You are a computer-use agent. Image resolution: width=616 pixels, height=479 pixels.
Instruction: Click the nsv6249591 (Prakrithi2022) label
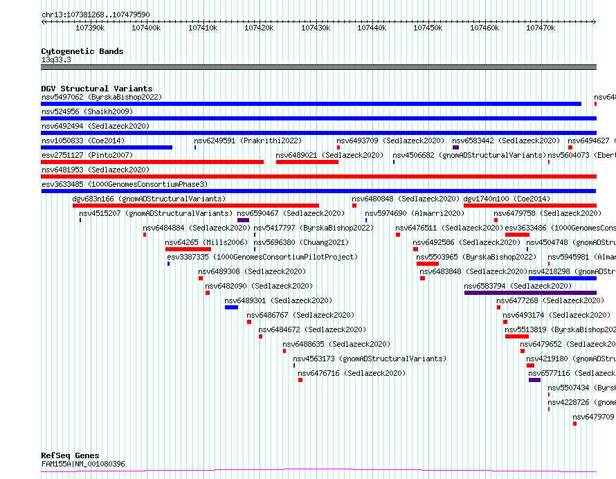(248, 141)
